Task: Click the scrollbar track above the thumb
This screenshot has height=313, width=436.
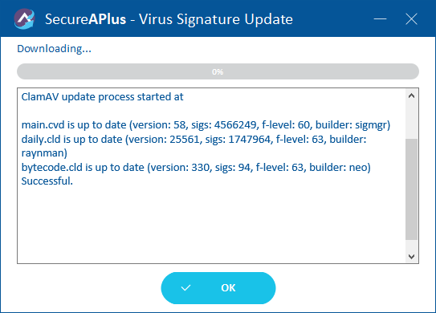Action: tap(412, 120)
